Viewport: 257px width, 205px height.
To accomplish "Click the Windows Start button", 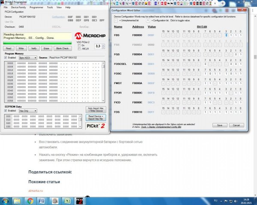I will point(6,200).
